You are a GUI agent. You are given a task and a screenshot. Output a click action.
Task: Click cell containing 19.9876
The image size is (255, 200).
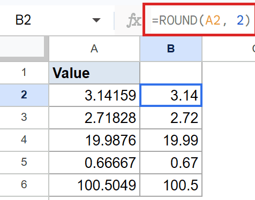click(94, 140)
